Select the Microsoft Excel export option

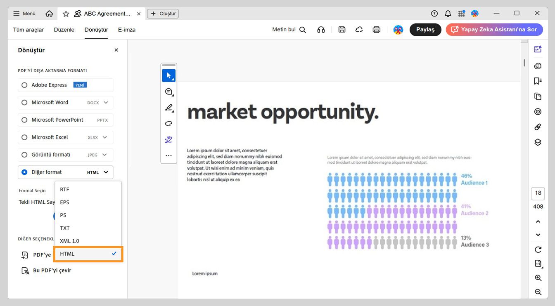click(24, 137)
